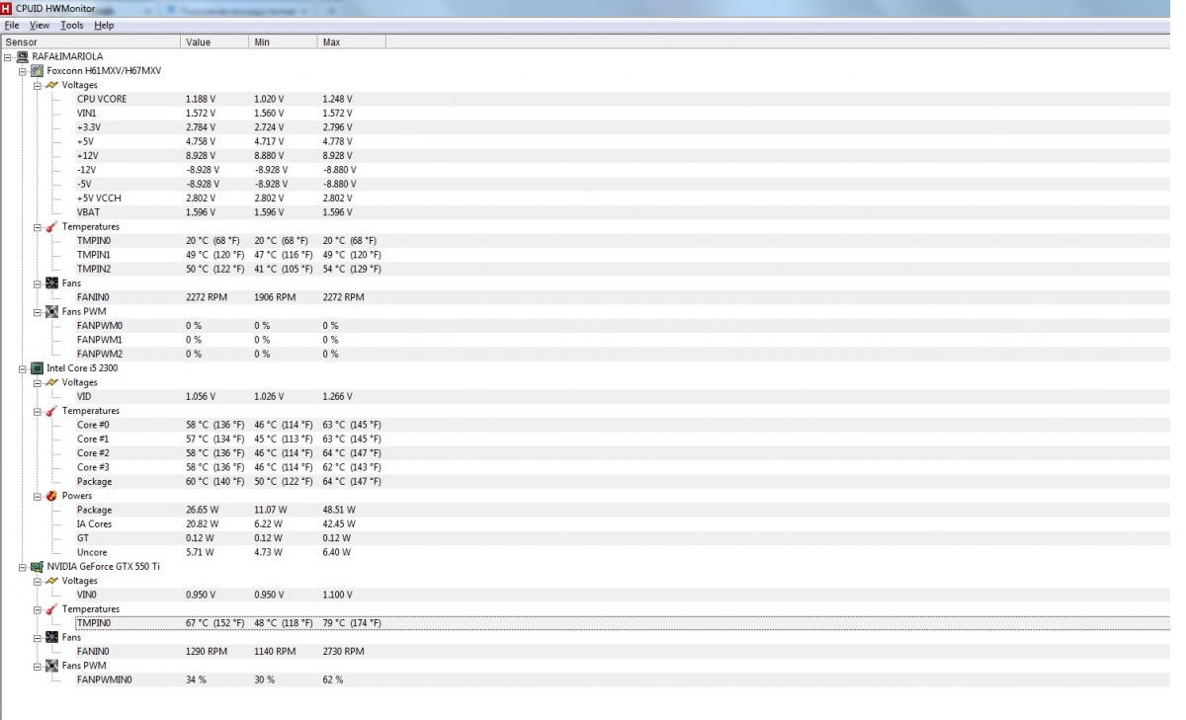Open the File menu

pyautogui.click(x=12, y=25)
